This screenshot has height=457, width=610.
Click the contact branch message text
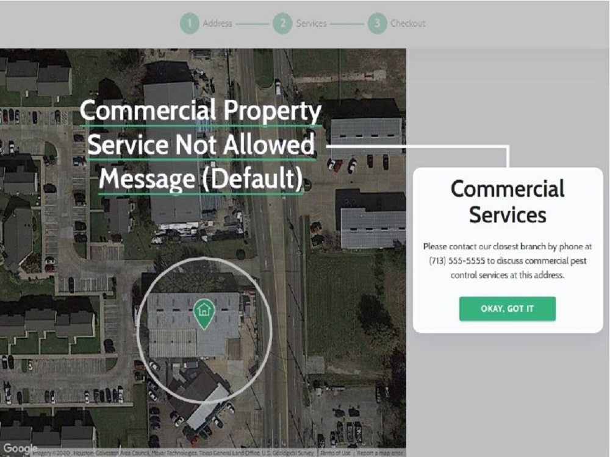click(x=508, y=261)
